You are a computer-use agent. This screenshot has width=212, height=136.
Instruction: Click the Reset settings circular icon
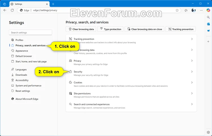12,91
